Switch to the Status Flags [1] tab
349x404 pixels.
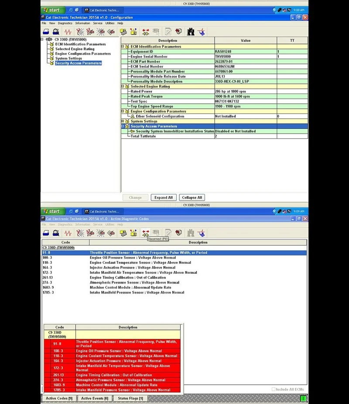[x=130, y=398]
